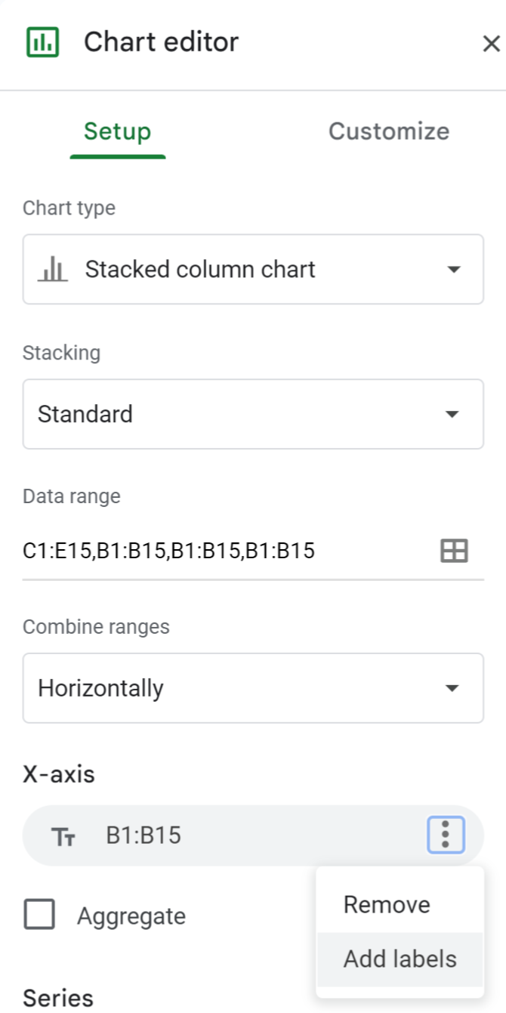Click the chart type dropdown arrow
The width and height of the screenshot is (506, 1013).
(x=452, y=269)
